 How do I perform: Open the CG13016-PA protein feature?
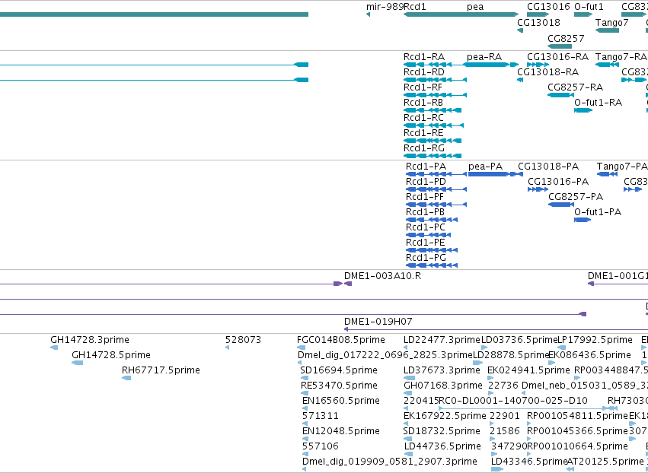538,189
